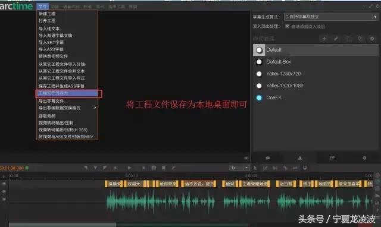Image resolution: width=381 pixels, height=227 pixels.
Task: Click the OneFX style radio button
Action: pyautogui.click(x=259, y=97)
